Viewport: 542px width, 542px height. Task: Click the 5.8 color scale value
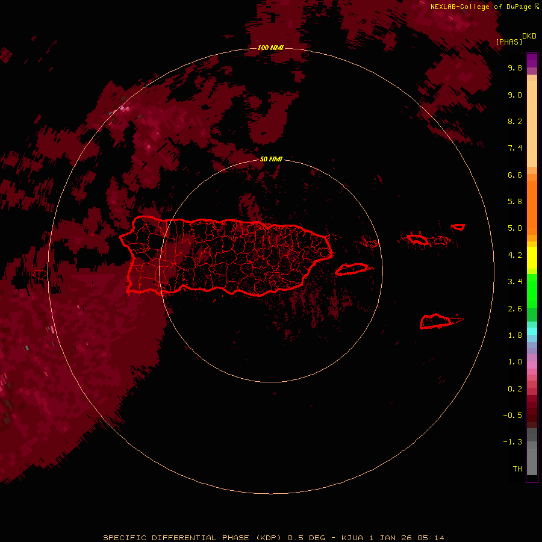point(515,202)
